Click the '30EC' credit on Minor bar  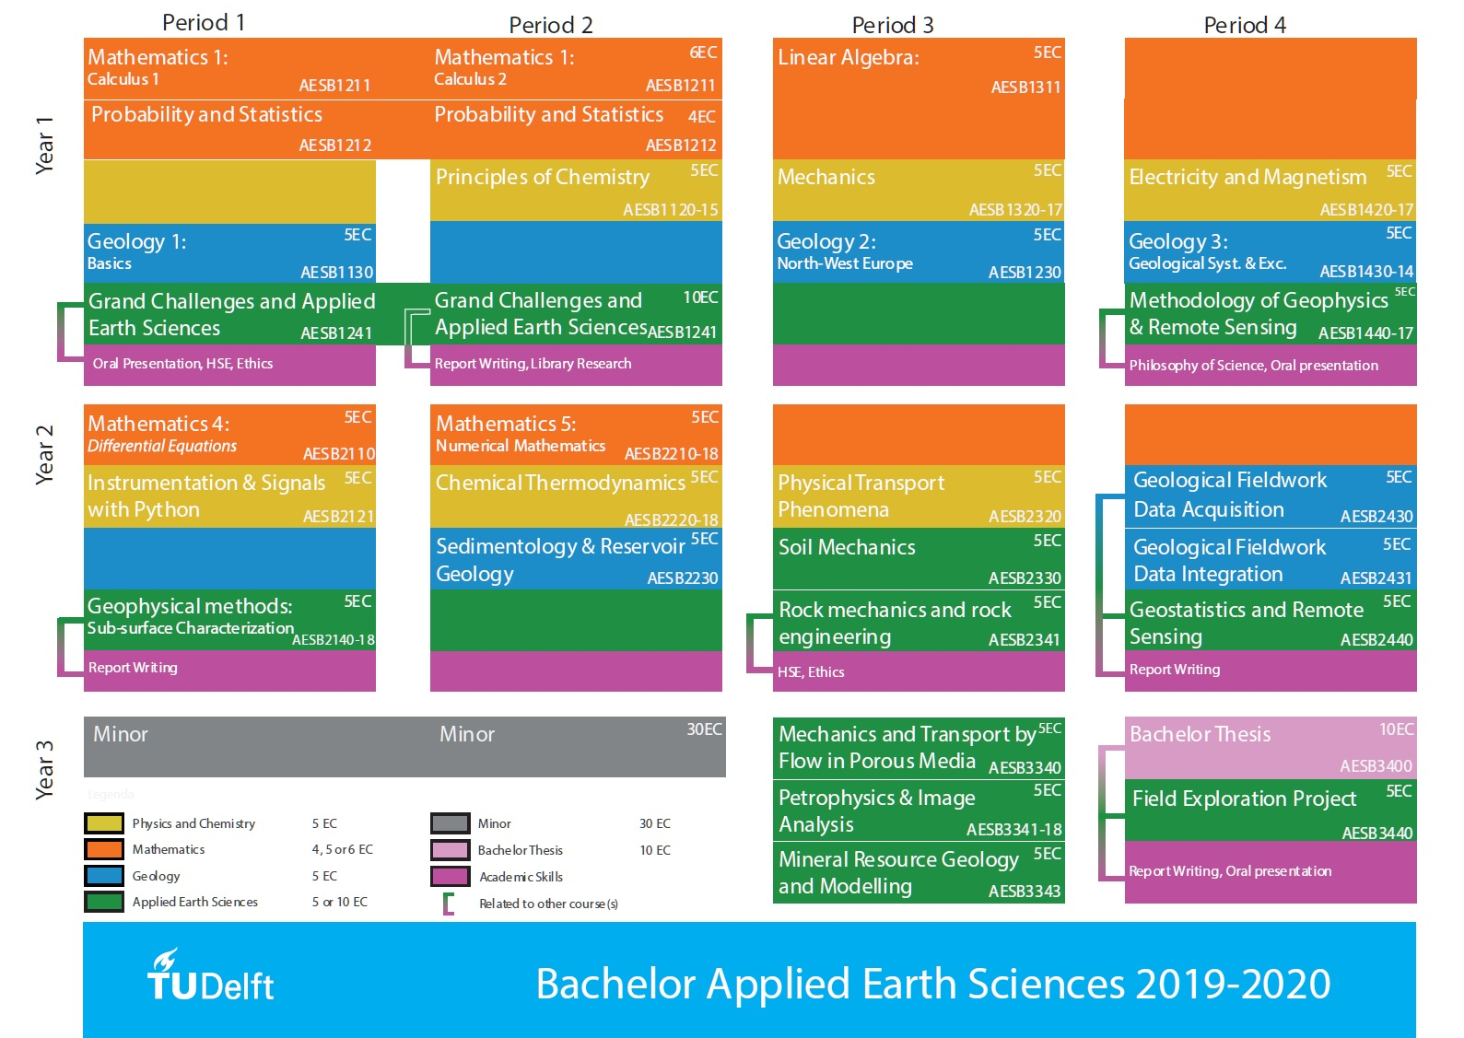coord(704,729)
